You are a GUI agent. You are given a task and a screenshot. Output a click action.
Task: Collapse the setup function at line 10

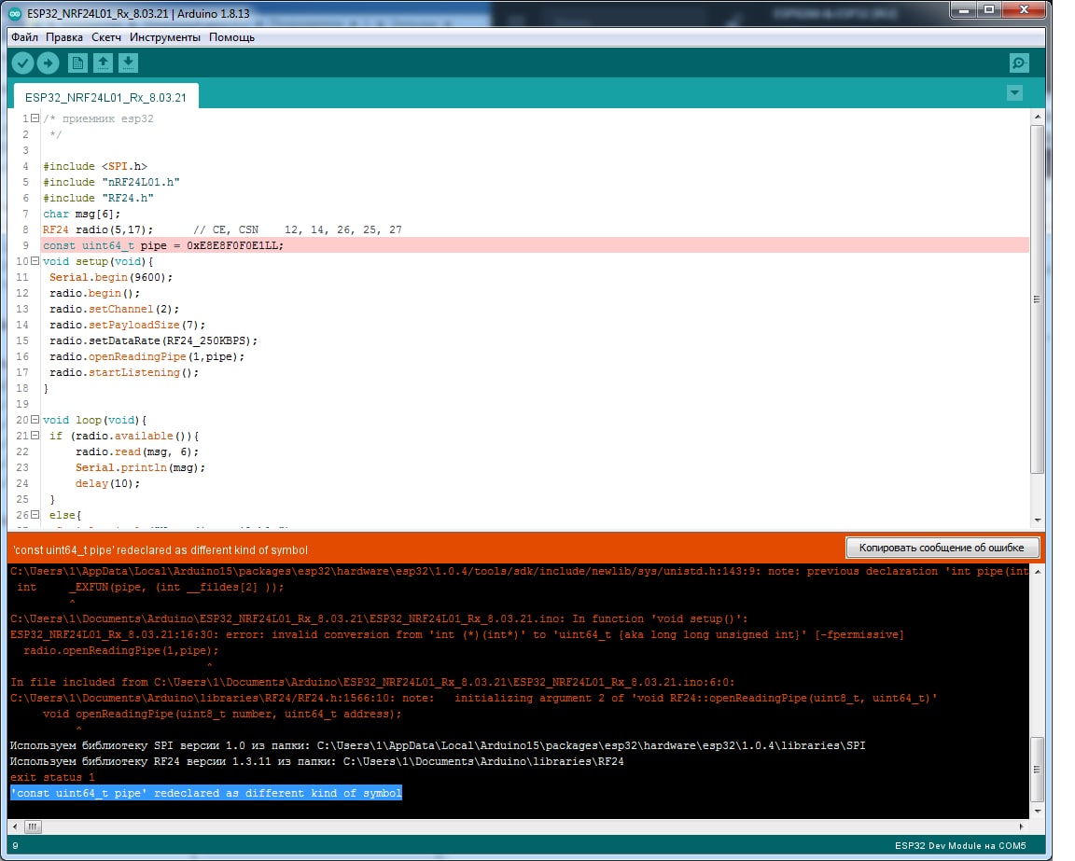pos(35,261)
